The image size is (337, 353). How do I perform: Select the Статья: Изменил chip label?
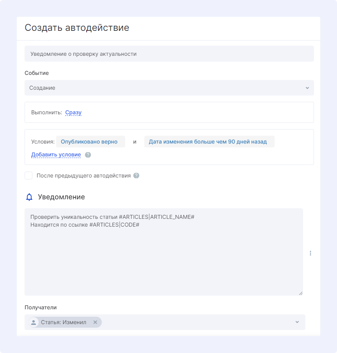(x=64, y=322)
